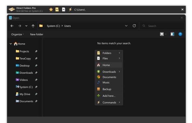Open recent files icon in Direct Folders bar
This screenshot has height=123, width=192.
pos(64,9)
